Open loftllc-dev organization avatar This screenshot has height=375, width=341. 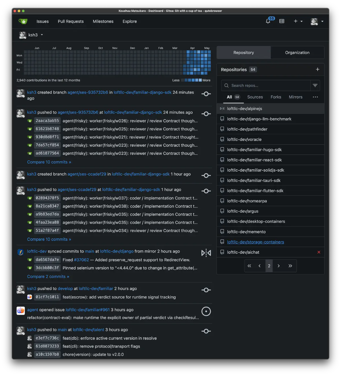[20, 252]
